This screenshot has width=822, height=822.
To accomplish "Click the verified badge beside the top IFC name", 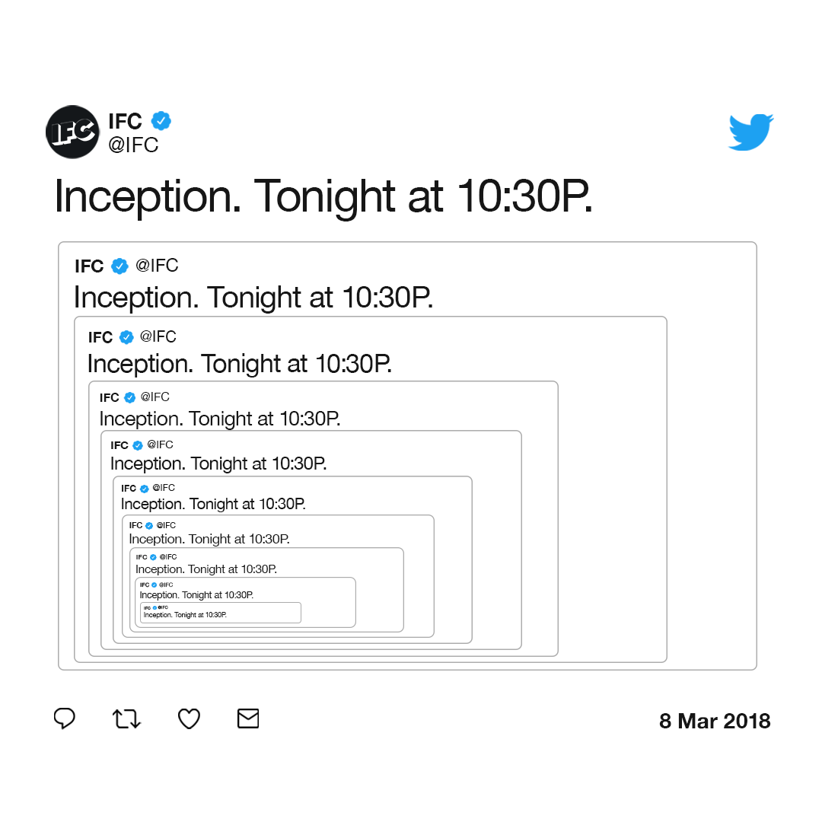I will (x=161, y=120).
